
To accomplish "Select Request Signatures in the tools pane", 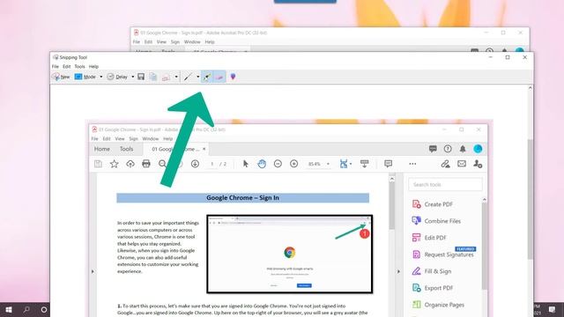I will (x=442, y=254).
